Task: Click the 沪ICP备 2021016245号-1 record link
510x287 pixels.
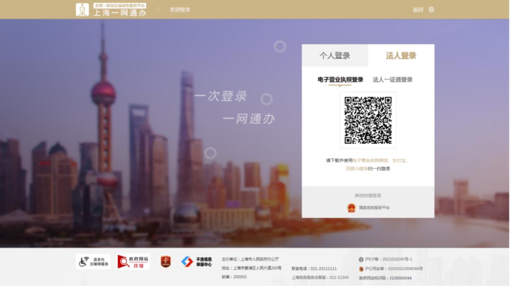Action: click(388, 259)
